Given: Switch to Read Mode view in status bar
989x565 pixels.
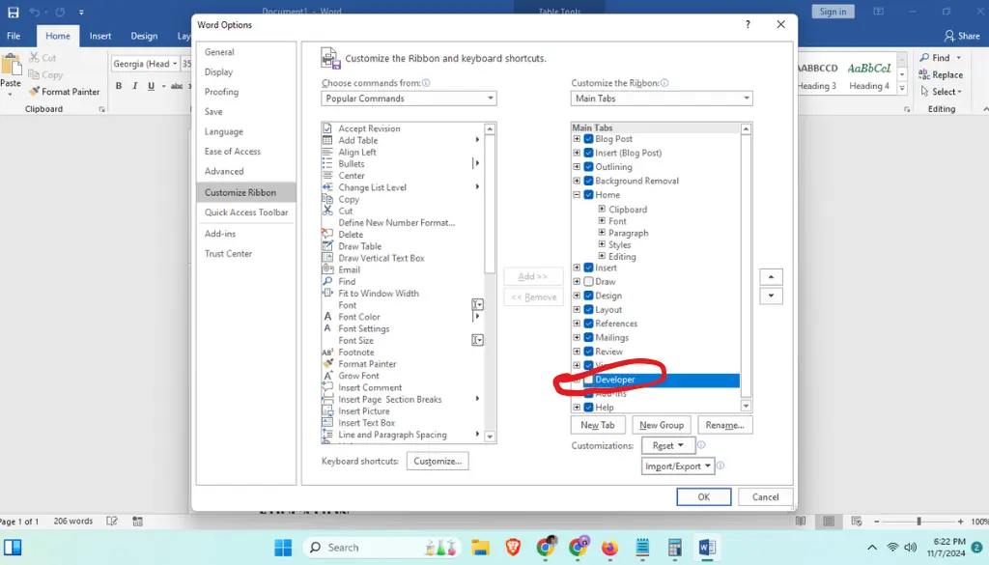Looking at the screenshot, I should click(801, 521).
